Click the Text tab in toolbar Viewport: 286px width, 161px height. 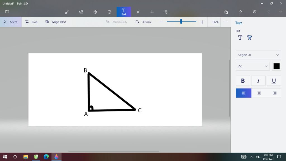click(x=124, y=12)
